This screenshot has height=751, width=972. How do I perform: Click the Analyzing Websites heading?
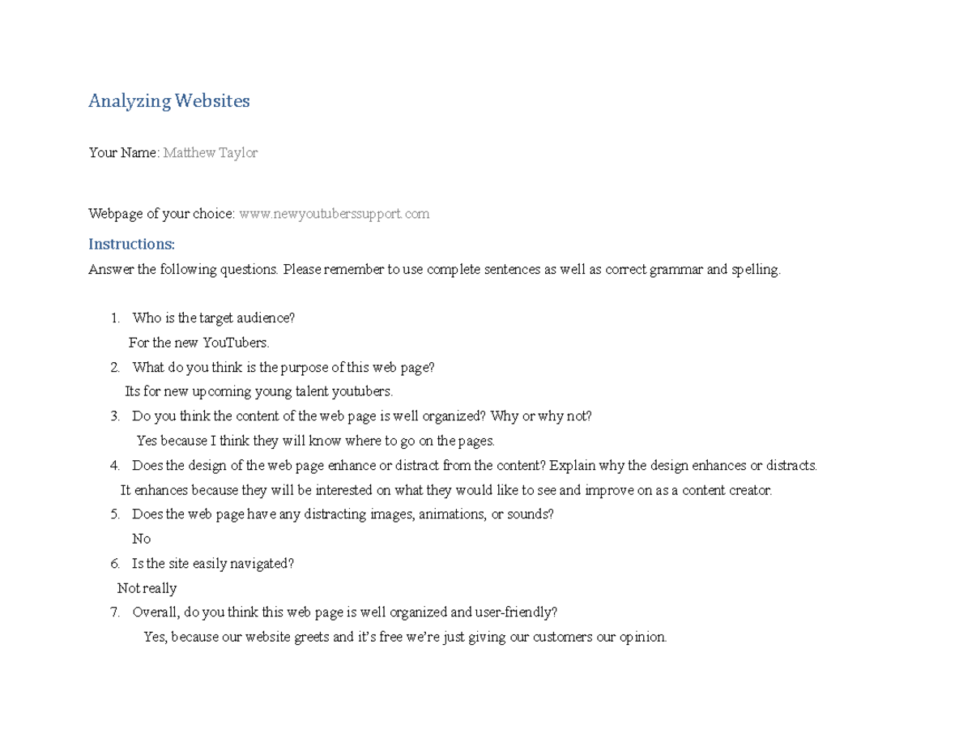click(169, 101)
